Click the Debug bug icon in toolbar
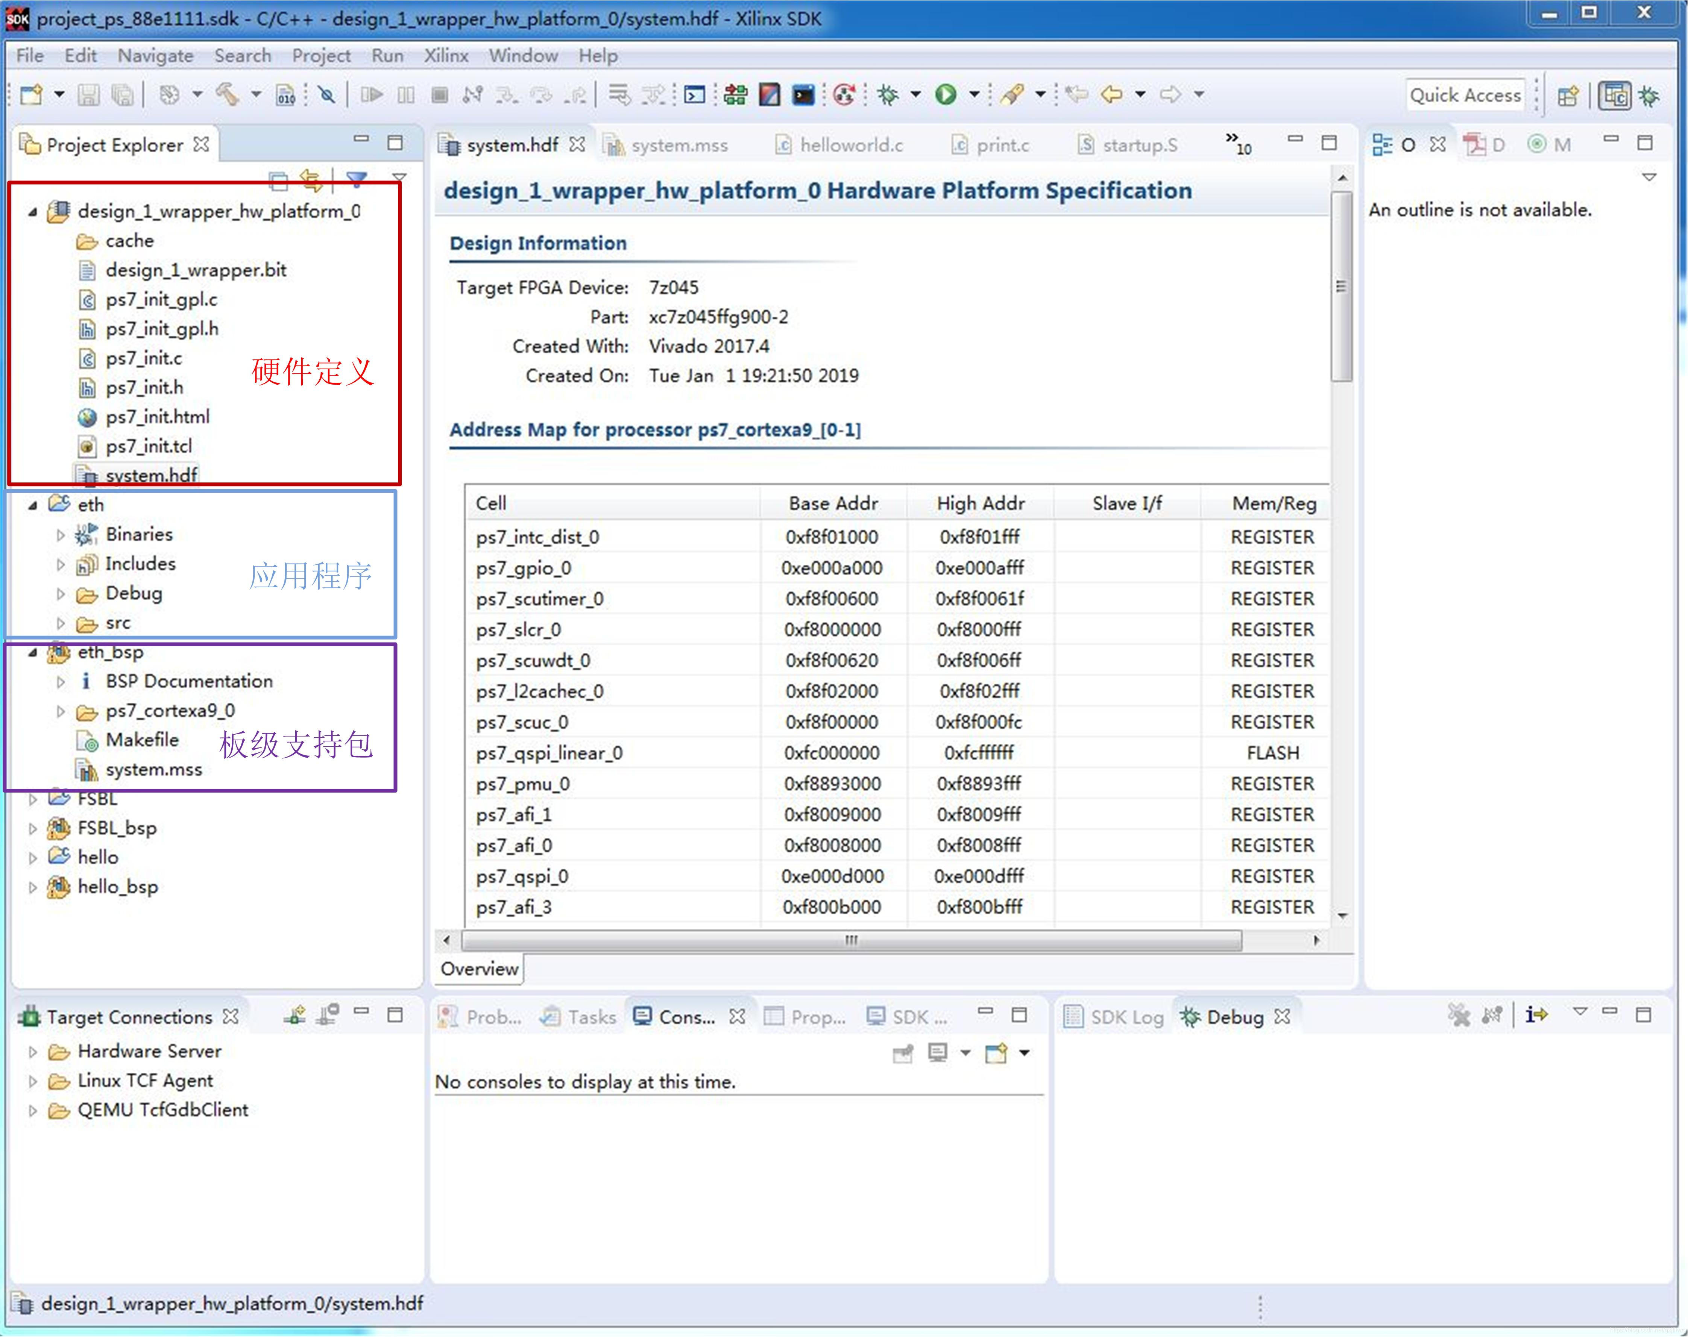 click(x=888, y=95)
